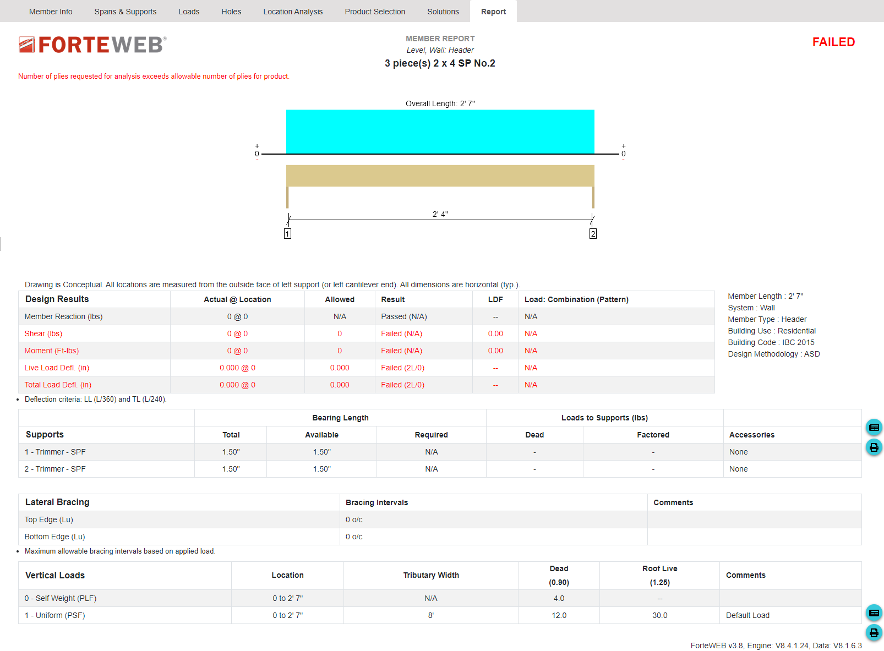Click the 'Member Reaction (lbs)' row label
The image size is (884, 651).
click(63, 316)
